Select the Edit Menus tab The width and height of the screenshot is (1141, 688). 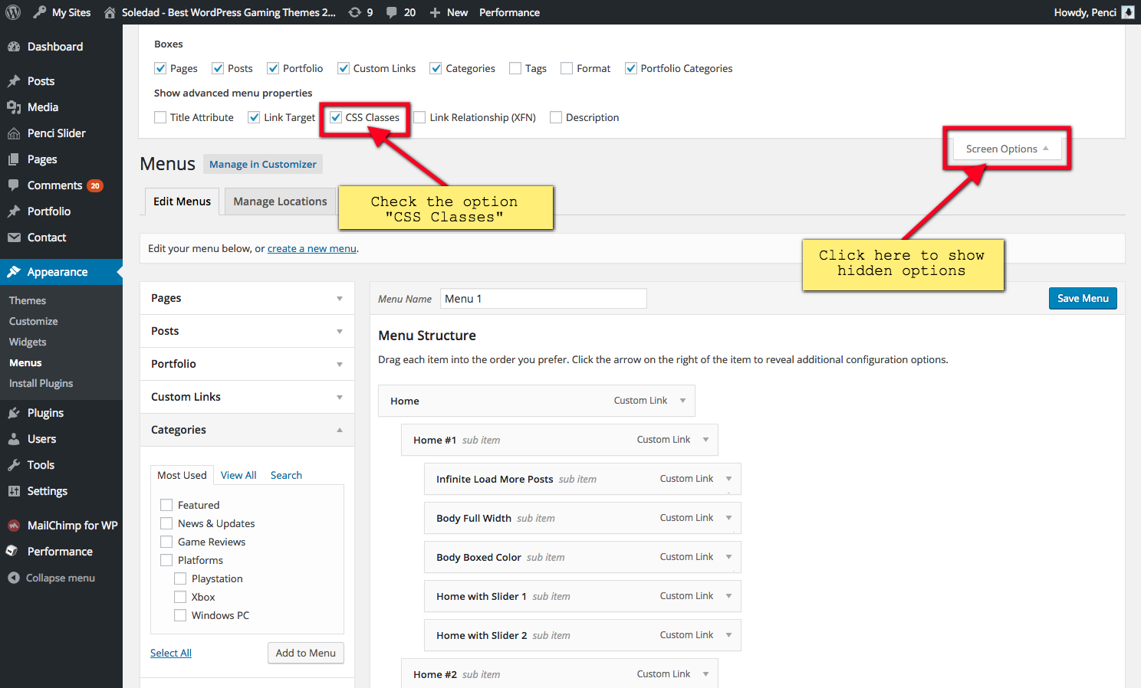click(x=182, y=201)
